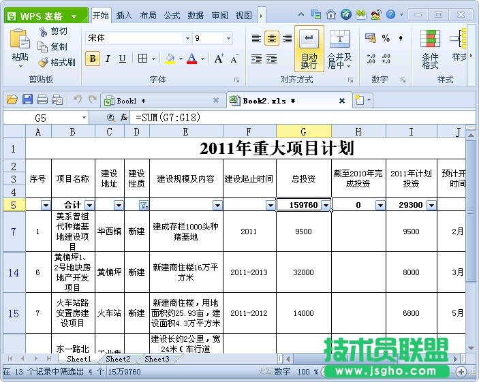This screenshot has height=382, width=479.
Task: Switch to the 视图 tab
Action: 243,15
